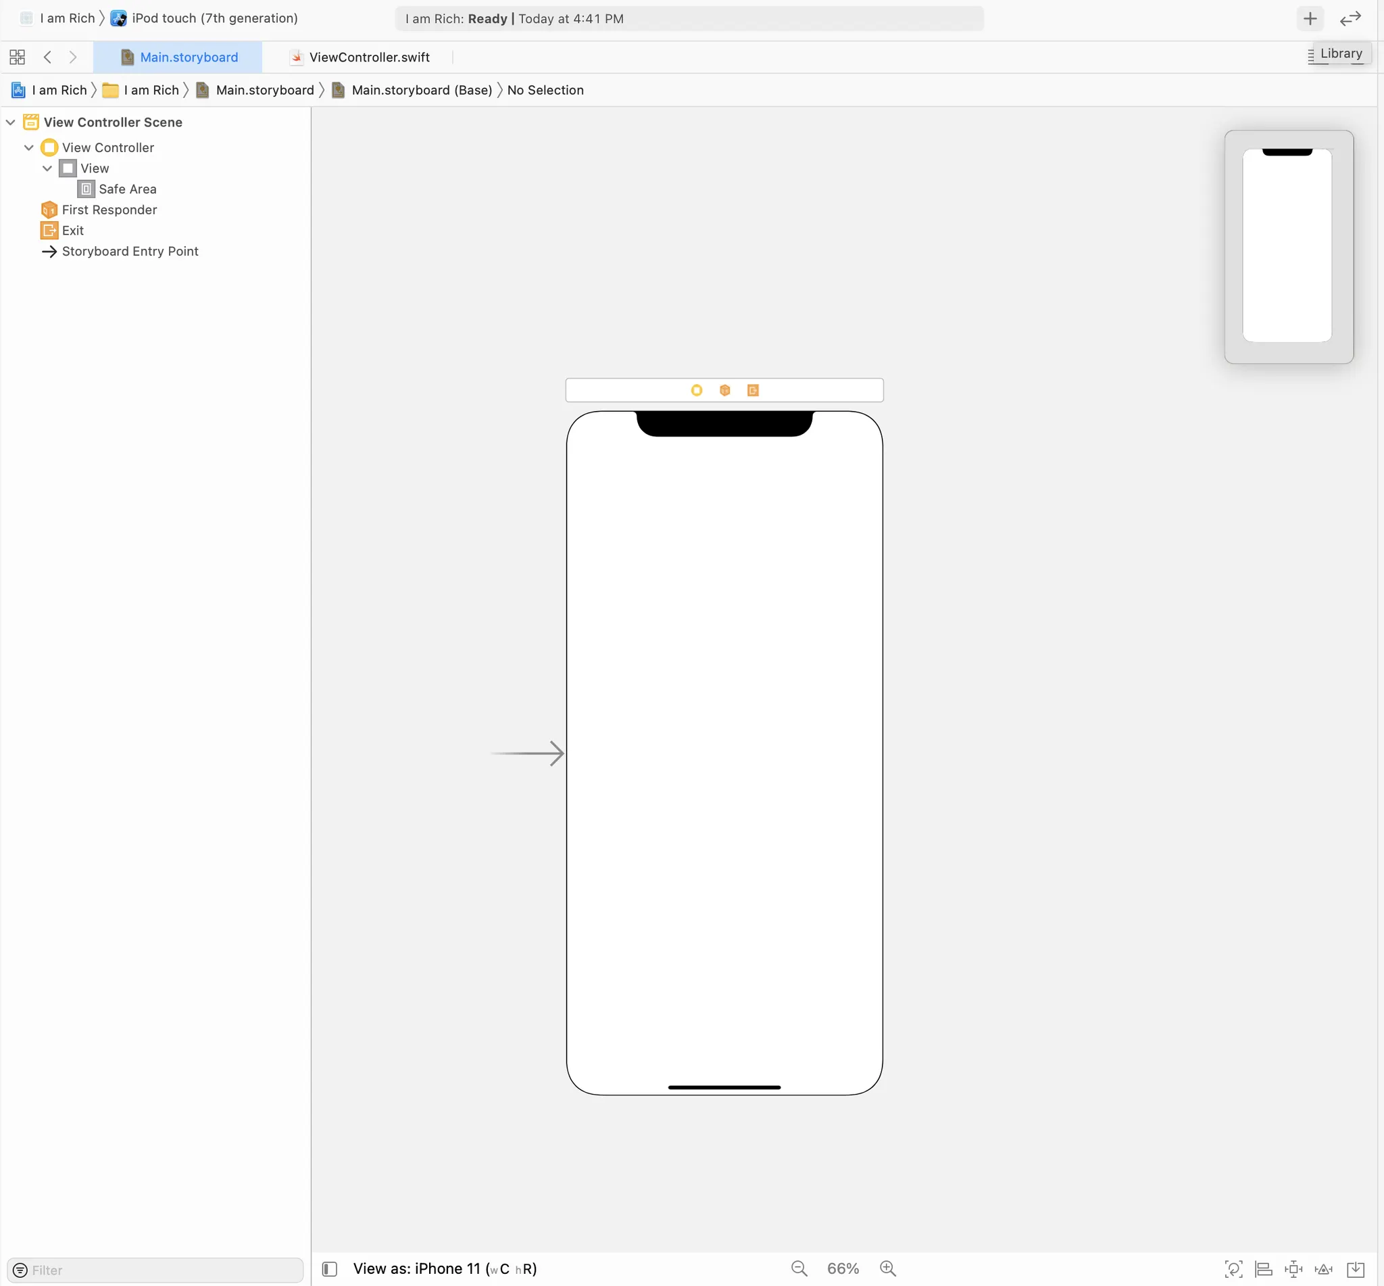Screen dimensions: 1384x1286
Task: Click the zoom out magnifier icon
Action: pyautogui.click(x=799, y=1268)
